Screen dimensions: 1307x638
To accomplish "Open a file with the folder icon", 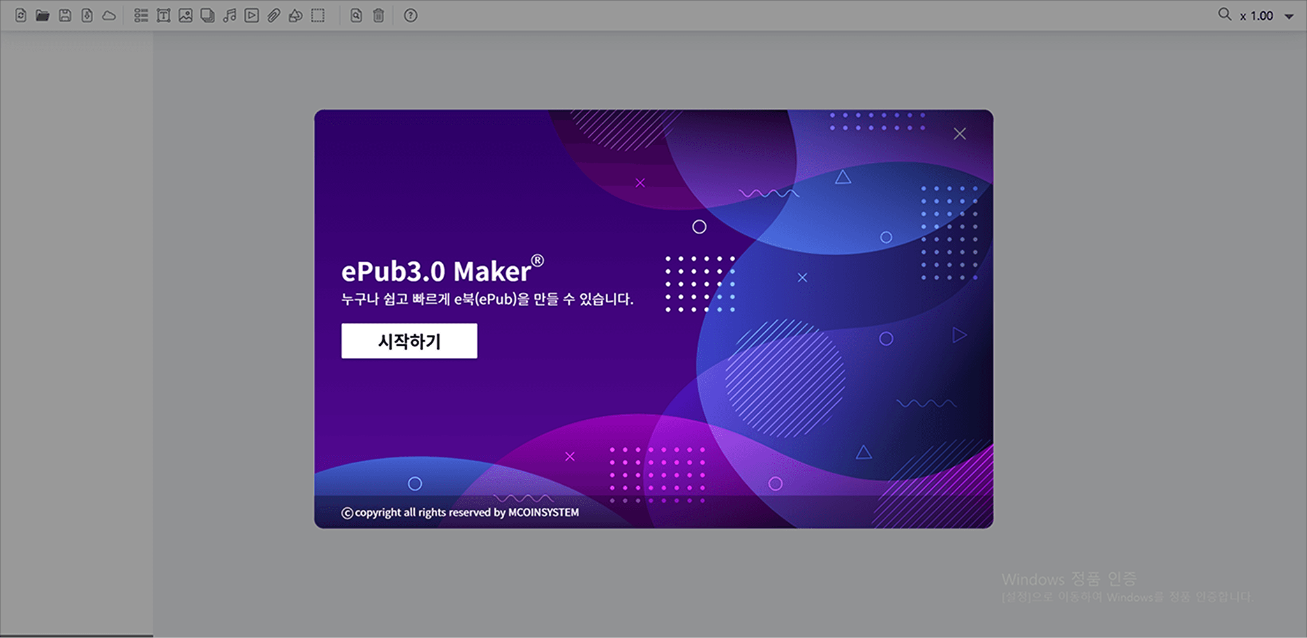I will 43,15.
